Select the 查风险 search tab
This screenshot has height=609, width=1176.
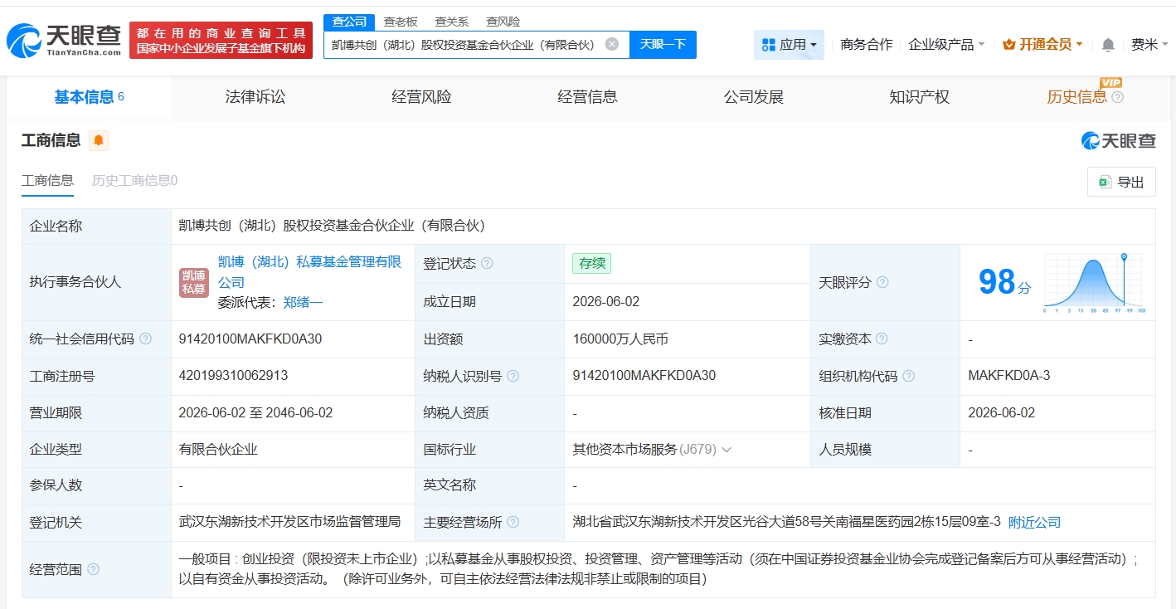[x=503, y=22]
